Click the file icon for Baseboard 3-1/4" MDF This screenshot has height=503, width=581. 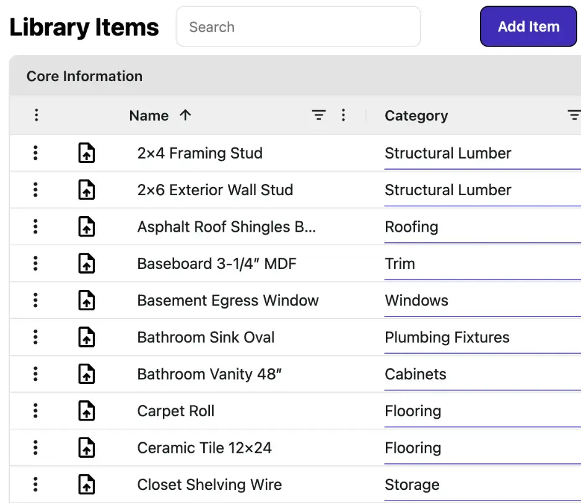(86, 263)
